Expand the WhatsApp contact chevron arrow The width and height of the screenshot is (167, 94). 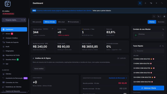pyautogui.click(x=163, y=35)
